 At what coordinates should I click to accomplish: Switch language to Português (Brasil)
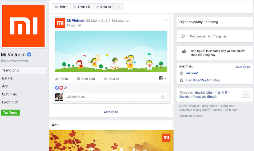pos(205,97)
